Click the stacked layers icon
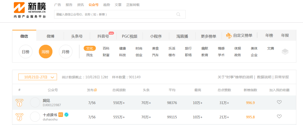Viewport: 303px width, 125px height. coord(285,52)
